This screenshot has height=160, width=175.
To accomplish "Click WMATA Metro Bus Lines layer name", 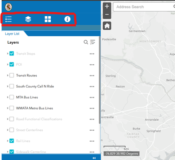I will 35,108.
